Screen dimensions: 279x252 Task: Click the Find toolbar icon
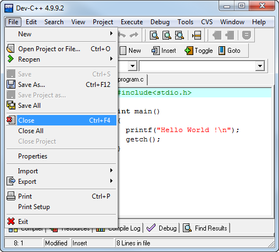pyautogui.click(x=154, y=35)
